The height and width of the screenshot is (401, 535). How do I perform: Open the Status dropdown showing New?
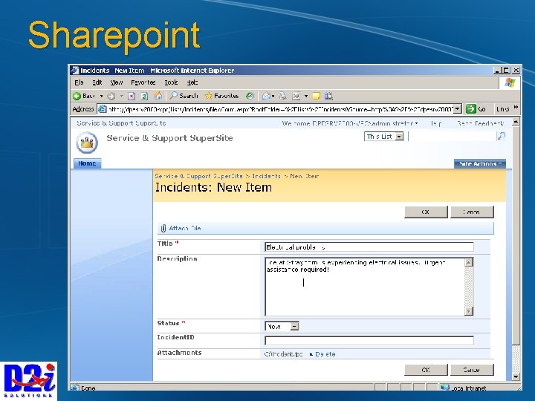tap(282, 326)
